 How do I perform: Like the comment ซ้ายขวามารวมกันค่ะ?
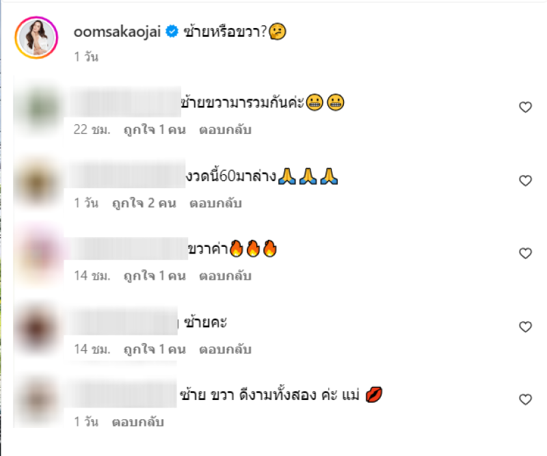525,107
